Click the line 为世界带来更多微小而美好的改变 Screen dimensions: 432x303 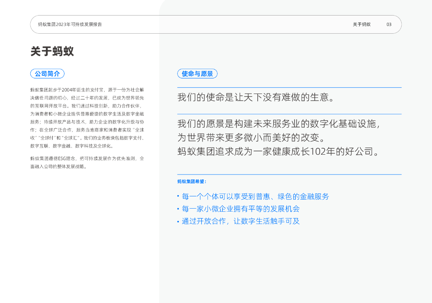(x=251, y=138)
